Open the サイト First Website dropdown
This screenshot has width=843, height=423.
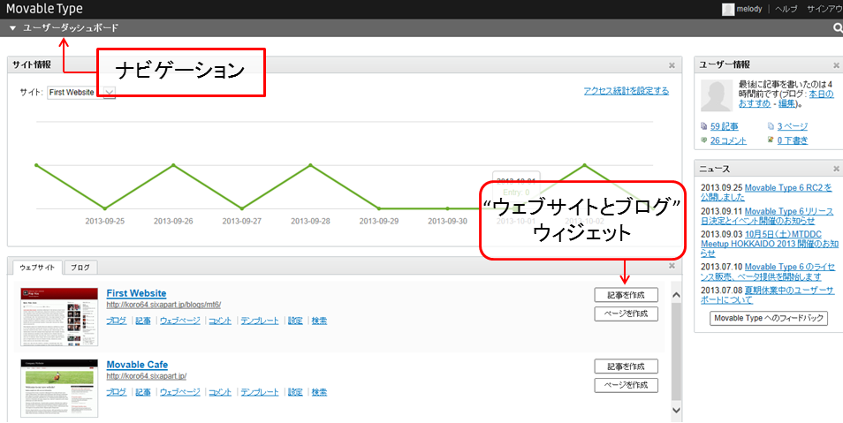pos(81,93)
